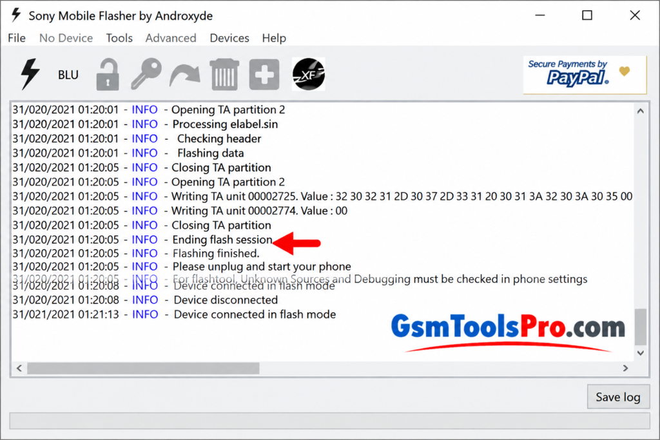Image resolution: width=660 pixels, height=440 pixels.
Task: Open the XperiFirm XF round icon
Action: point(309,75)
